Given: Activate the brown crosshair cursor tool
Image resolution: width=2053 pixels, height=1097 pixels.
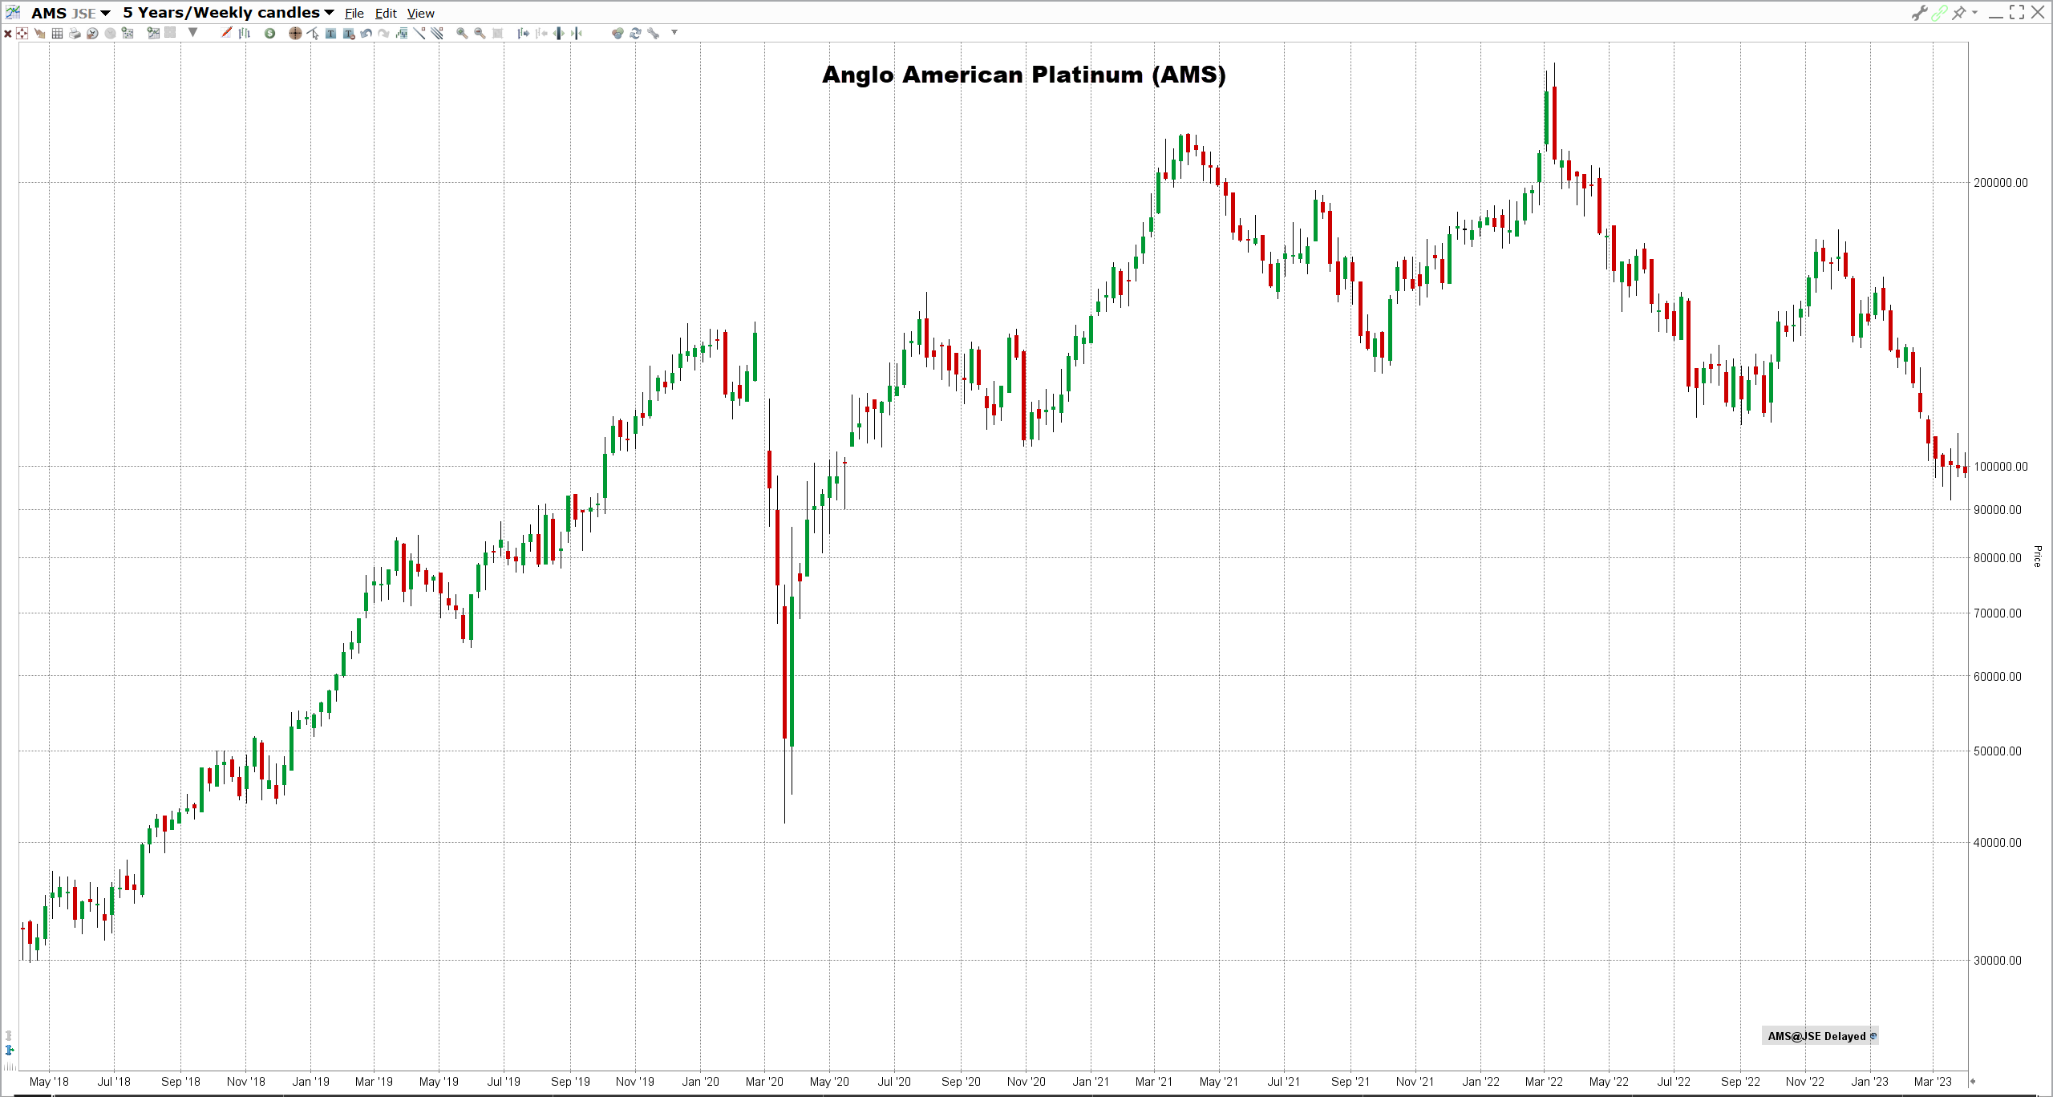Looking at the screenshot, I should (295, 34).
